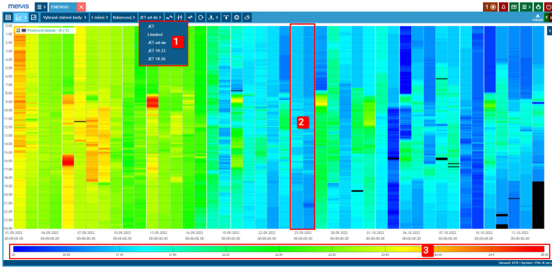The height and width of the screenshot is (269, 552).
Task: Click the refresh circular arrow icon
Action: (x=201, y=17)
